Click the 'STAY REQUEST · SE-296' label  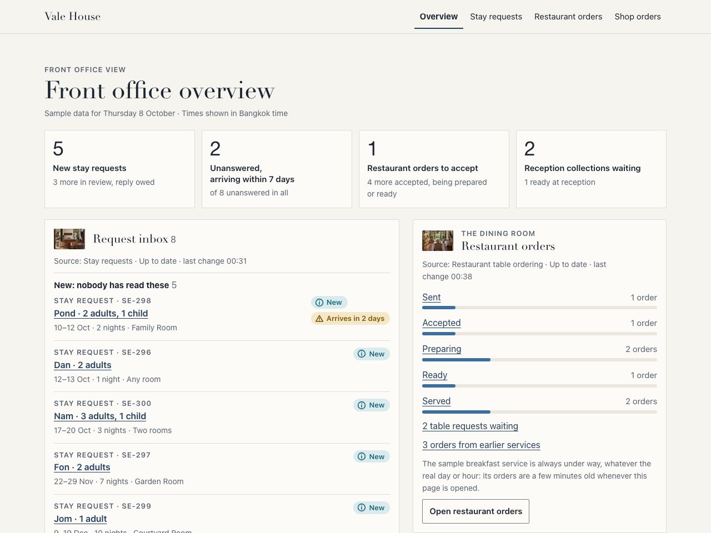click(103, 353)
